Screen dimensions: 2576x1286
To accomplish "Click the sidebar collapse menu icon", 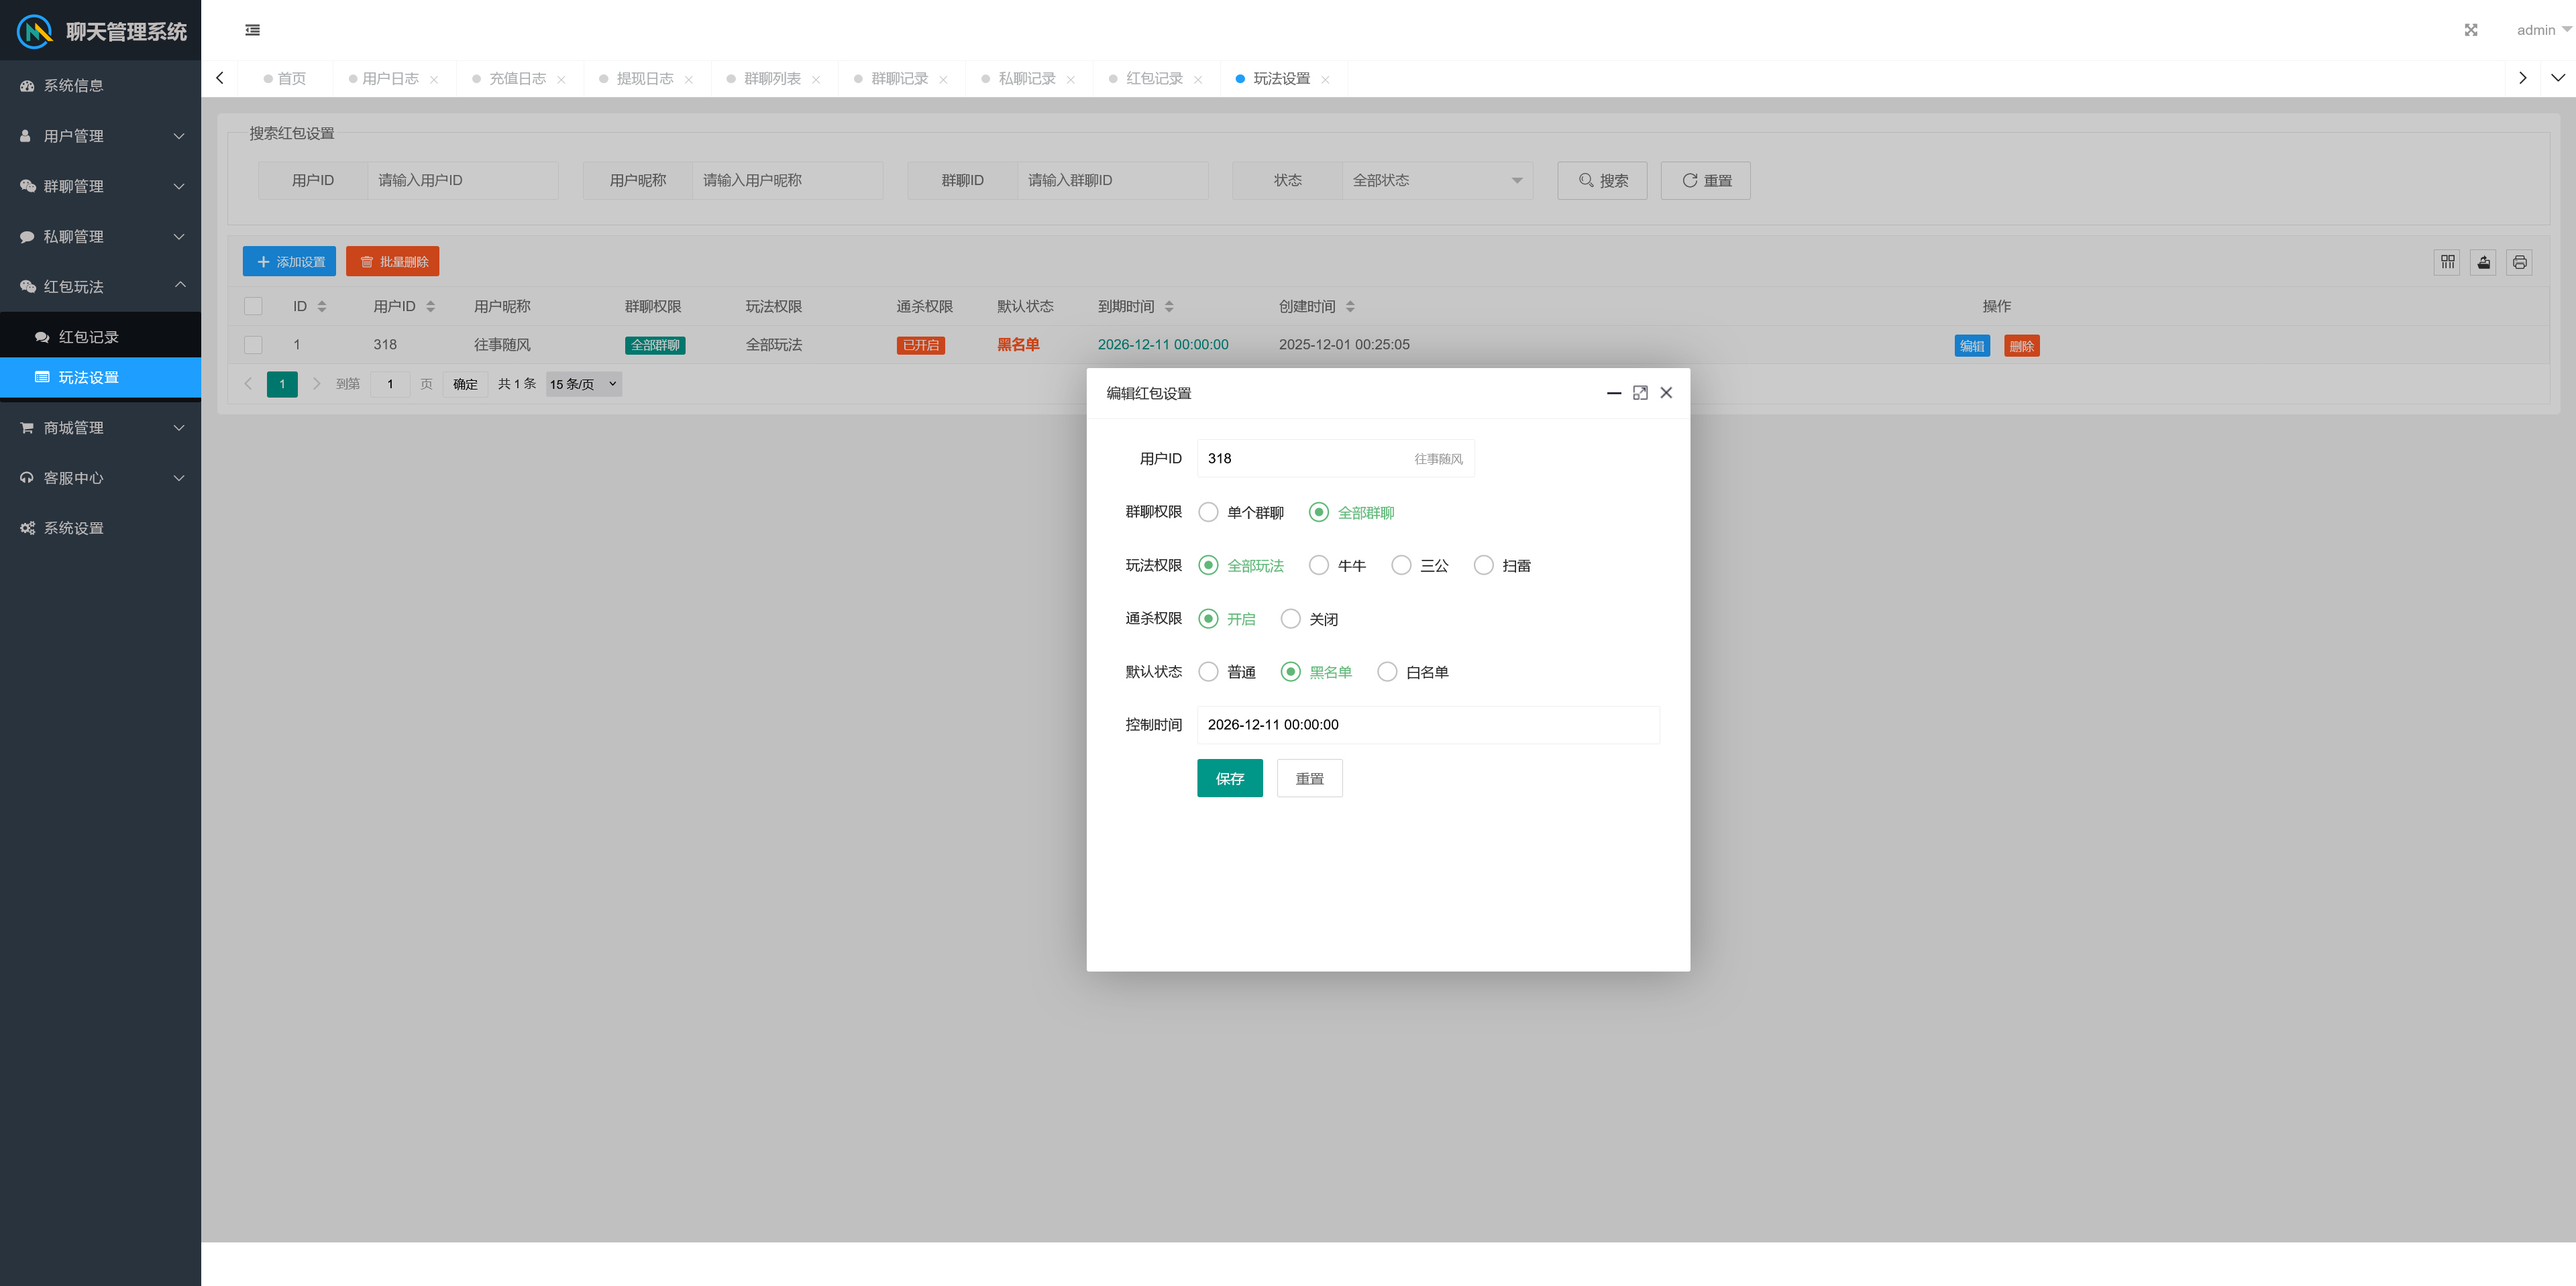I will point(252,30).
